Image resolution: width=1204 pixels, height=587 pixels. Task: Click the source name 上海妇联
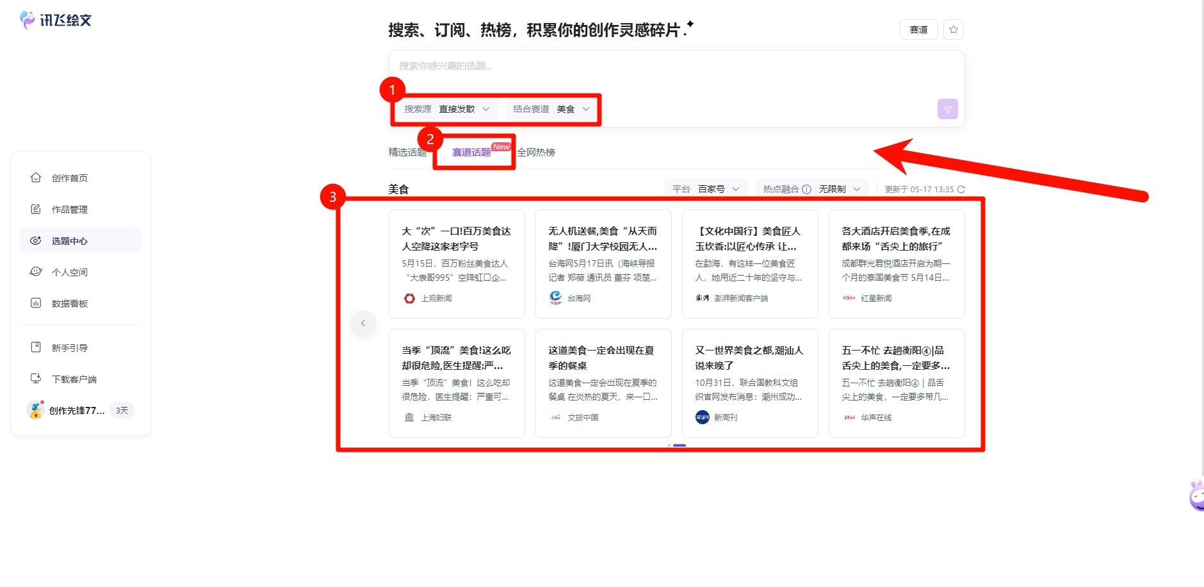[436, 417]
